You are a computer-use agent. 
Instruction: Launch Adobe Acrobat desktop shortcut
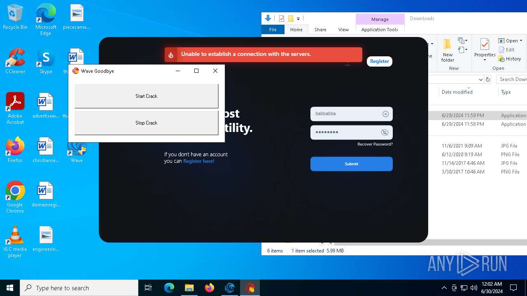pyautogui.click(x=15, y=109)
